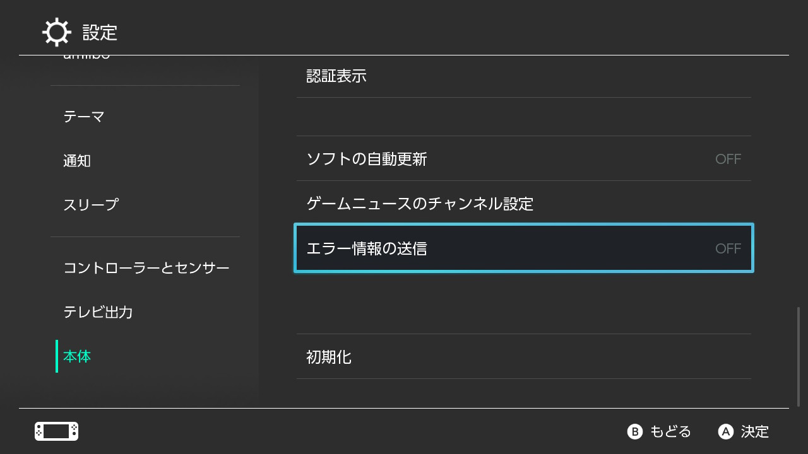Viewport: 808px width, 454px height.
Task: Click the settings gear icon in header
Action: coord(57,32)
